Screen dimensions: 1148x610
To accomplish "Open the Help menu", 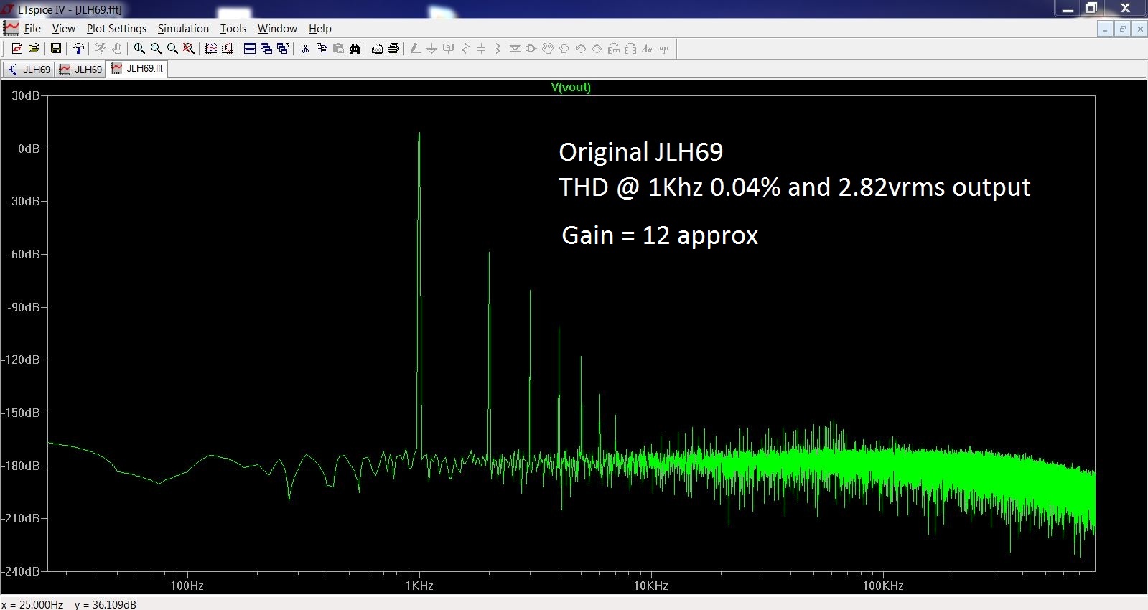I will [319, 29].
